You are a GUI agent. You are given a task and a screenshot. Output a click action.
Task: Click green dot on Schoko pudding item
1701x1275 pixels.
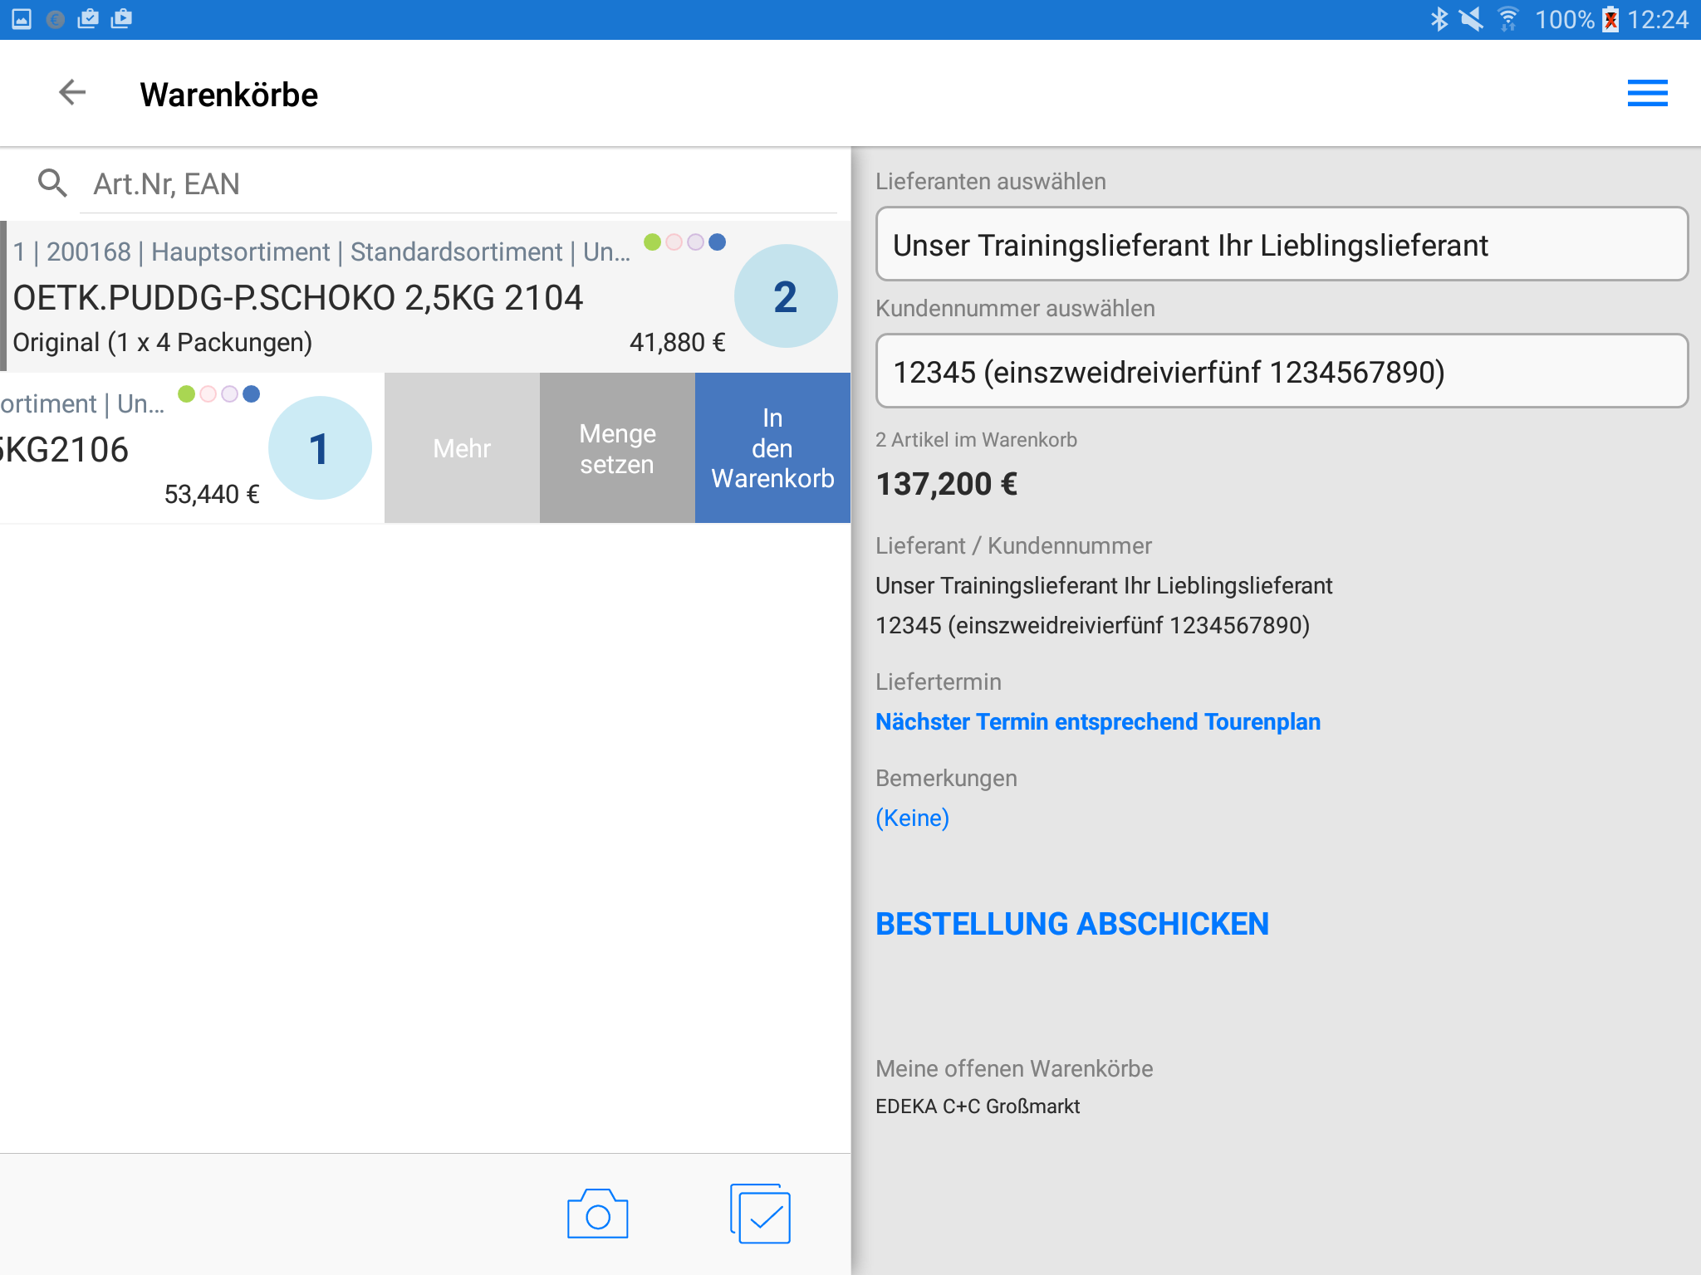click(653, 242)
